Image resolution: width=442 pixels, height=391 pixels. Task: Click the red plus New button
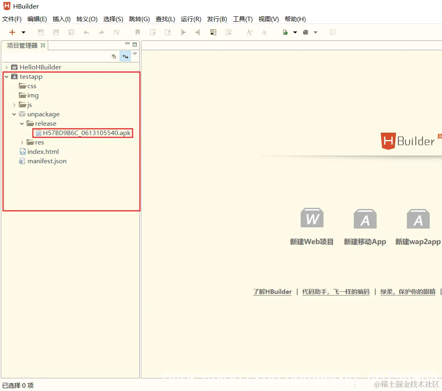pyautogui.click(x=12, y=32)
